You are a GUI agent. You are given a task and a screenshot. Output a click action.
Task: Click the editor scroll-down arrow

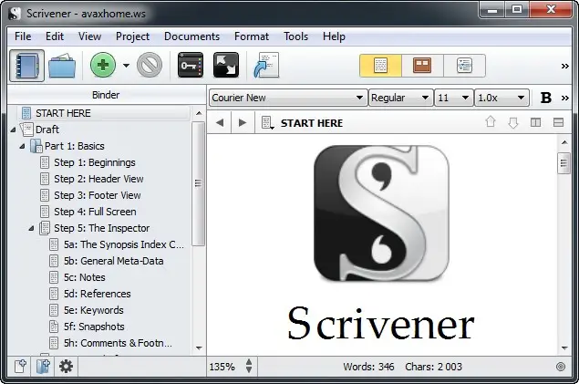pyautogui.click(x=563, y=348)
